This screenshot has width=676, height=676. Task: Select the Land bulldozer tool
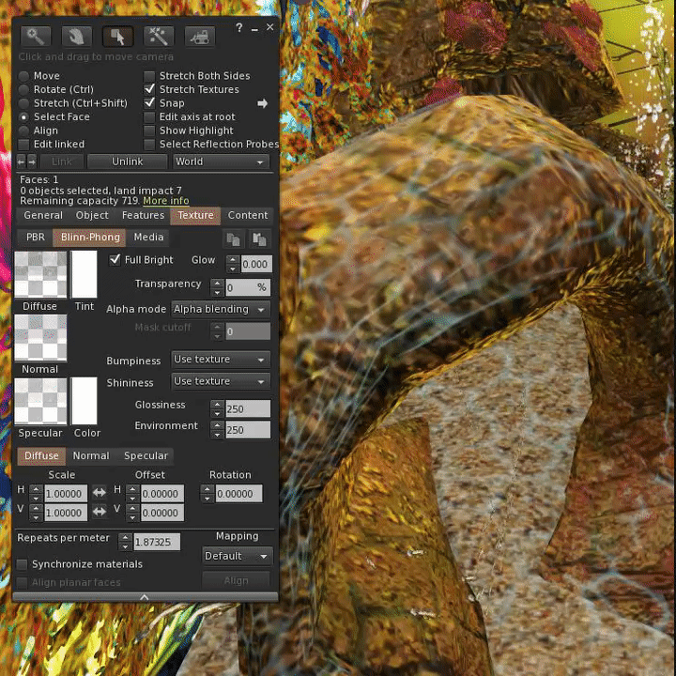[x=200, y=37]
